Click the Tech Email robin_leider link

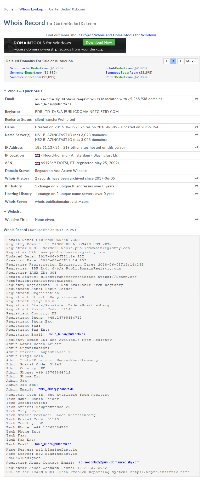click(x=53, y=444)
